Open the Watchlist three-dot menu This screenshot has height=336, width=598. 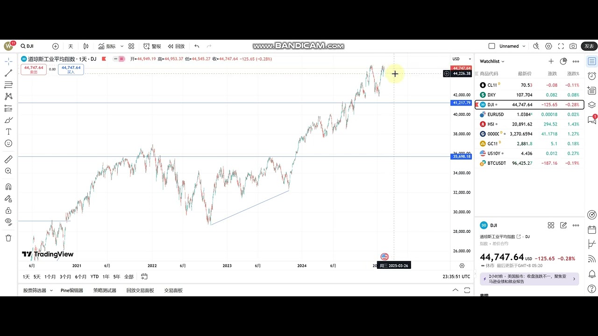click(576, 61)
